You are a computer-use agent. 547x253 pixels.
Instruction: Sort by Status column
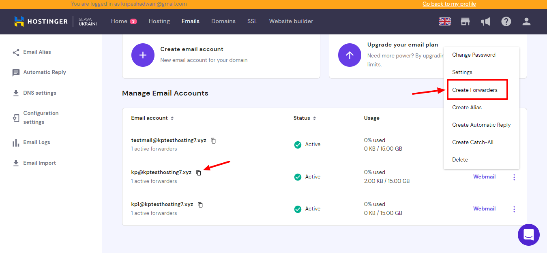314,118
